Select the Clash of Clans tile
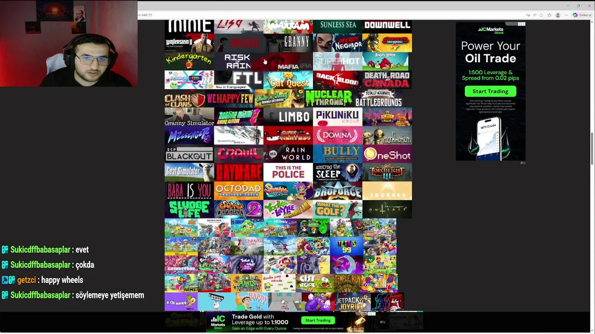Image resolution: width=595 pixels, height=334 pixels. [185, 99]
